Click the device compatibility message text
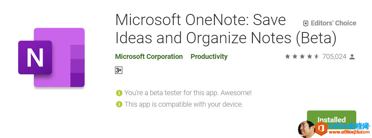The height and width of the screenshot is (138, 372). [x=184, y=104]
